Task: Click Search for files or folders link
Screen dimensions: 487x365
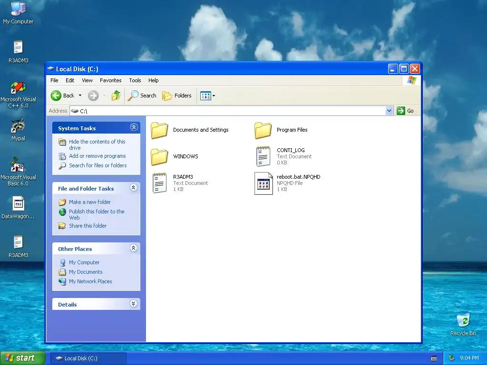Action: coord(98,165)
